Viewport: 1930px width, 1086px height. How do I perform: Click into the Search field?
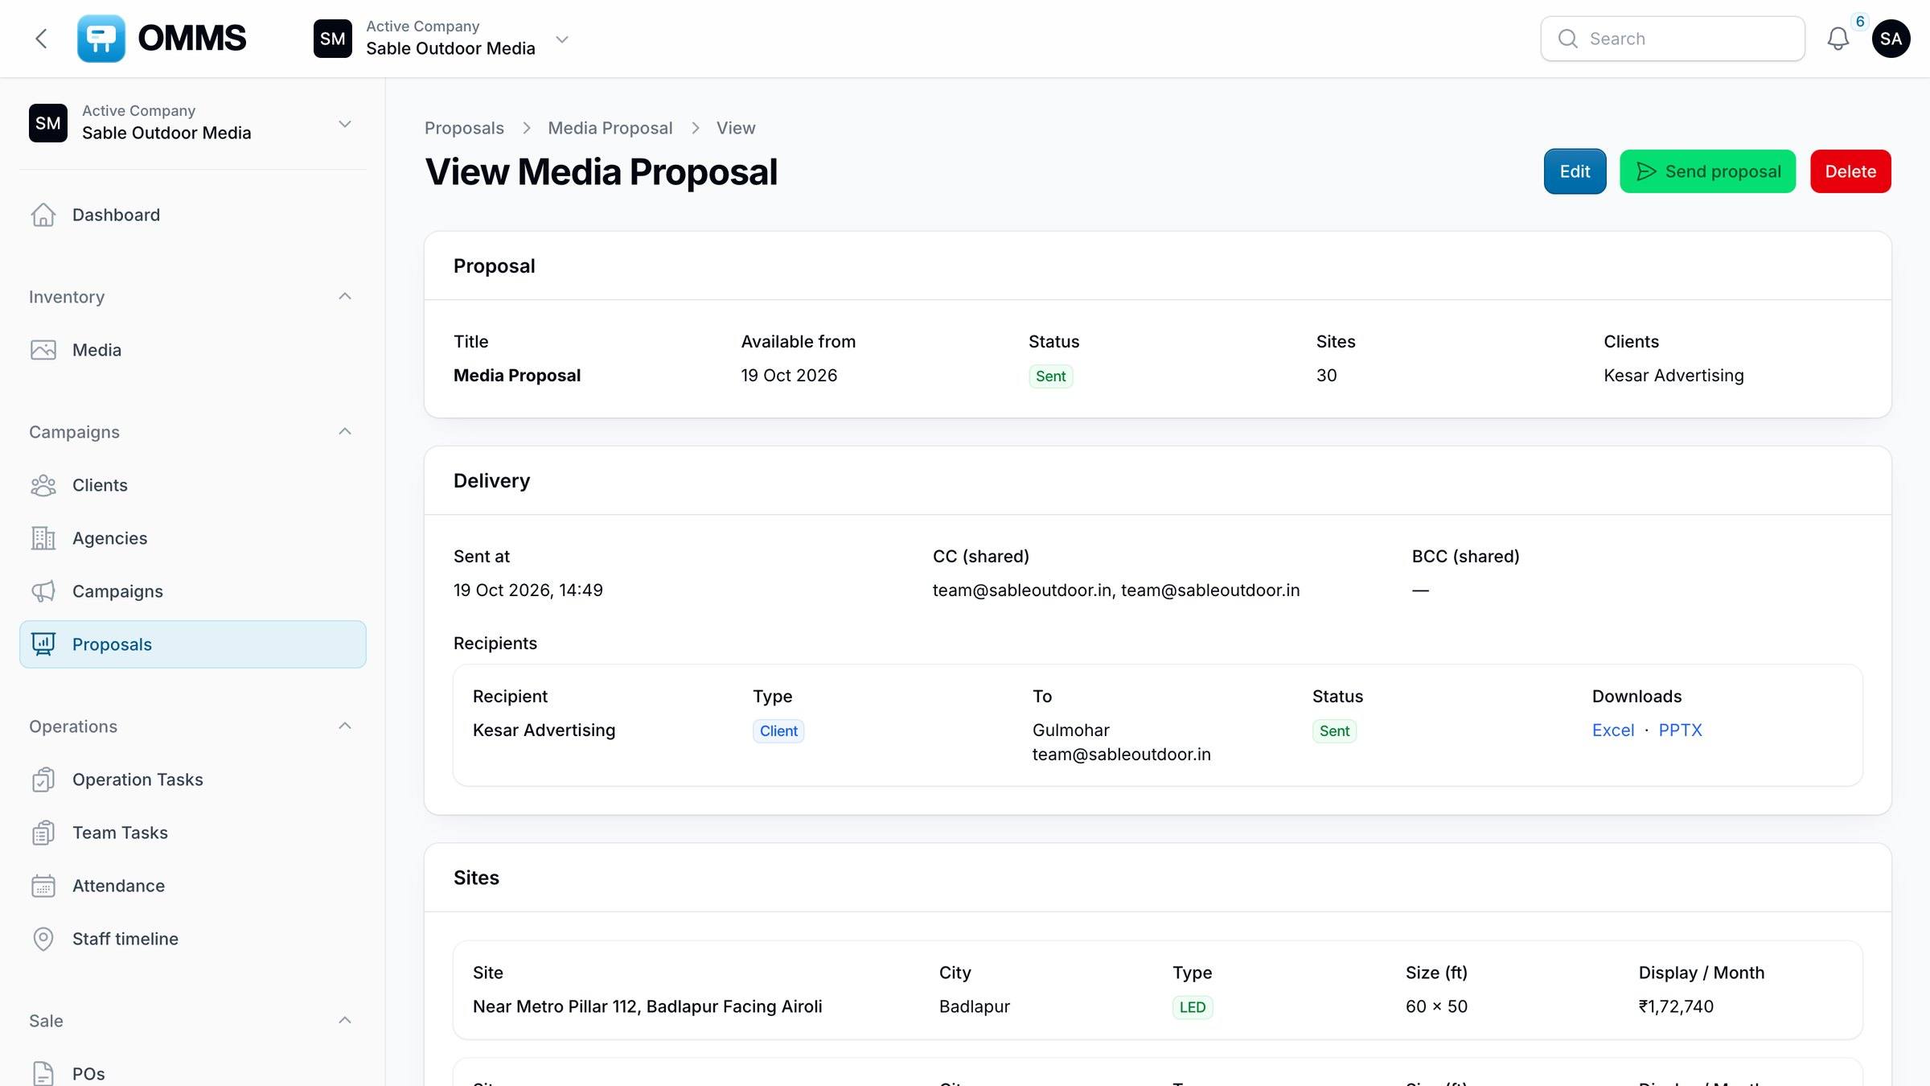[1673, 39]
